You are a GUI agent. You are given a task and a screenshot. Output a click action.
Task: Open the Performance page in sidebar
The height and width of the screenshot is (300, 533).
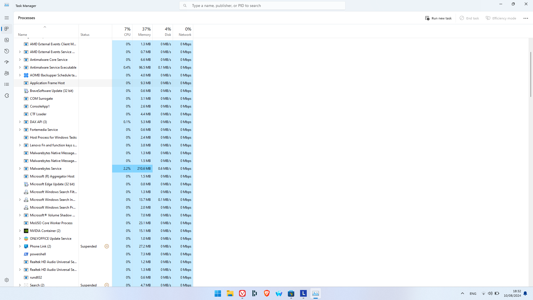(x=7, y=40)
